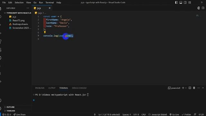Split the terminal
Viewport: 206px width, 116px height.
[x=190, y=88]
